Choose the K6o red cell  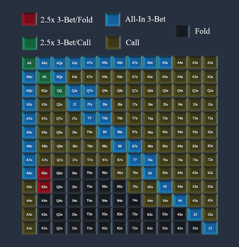tap(45, 173)
